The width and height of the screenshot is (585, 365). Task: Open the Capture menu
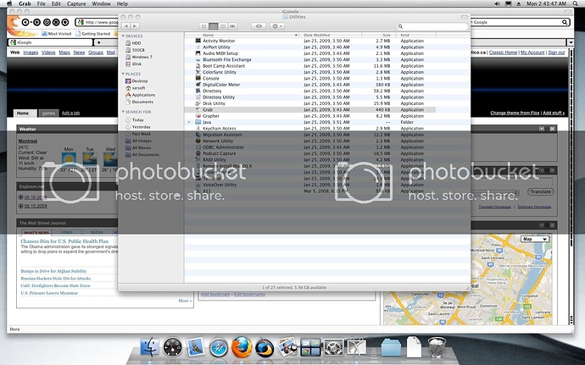(76, 3)
